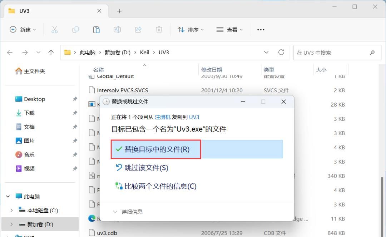Click the Share icon in the toolbar
The image size is (386, 237).
click(138, 30)
